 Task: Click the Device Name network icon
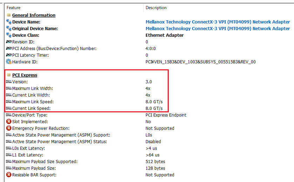(x=9, y=22)
